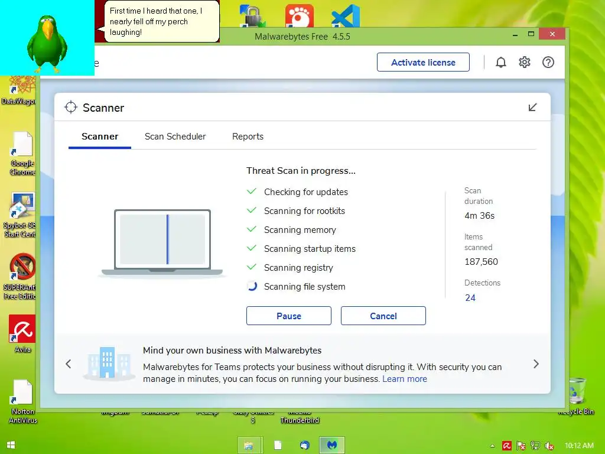The image size is (605, 454).
Task: Select the Spybot S&D desktop shortcut
Action: (20, 215)
